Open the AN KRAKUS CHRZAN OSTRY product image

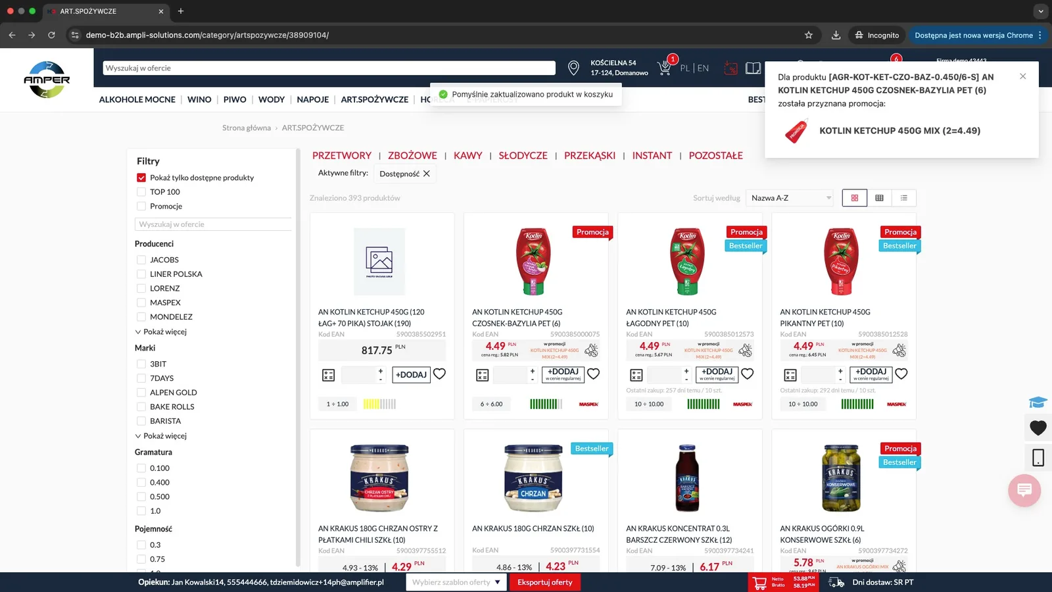point(379,478)
